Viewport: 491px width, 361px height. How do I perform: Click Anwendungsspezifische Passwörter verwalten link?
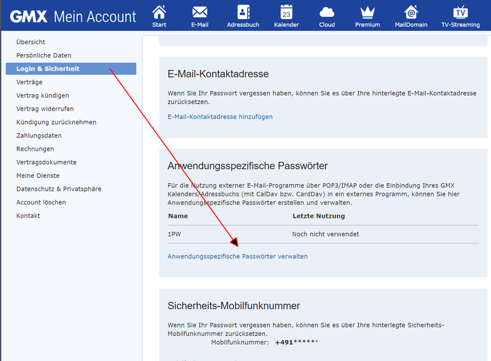[x=238, y=257]
